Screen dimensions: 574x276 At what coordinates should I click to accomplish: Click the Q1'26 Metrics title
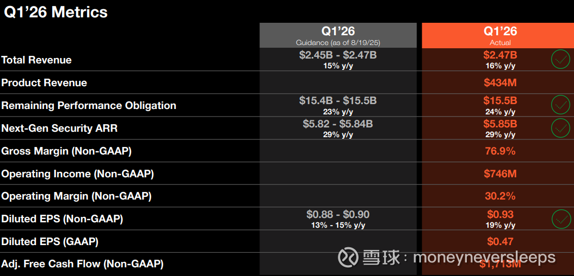click(x=55, y=12)
